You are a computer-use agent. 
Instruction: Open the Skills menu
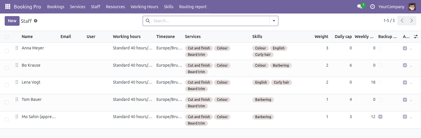(169, 6)
